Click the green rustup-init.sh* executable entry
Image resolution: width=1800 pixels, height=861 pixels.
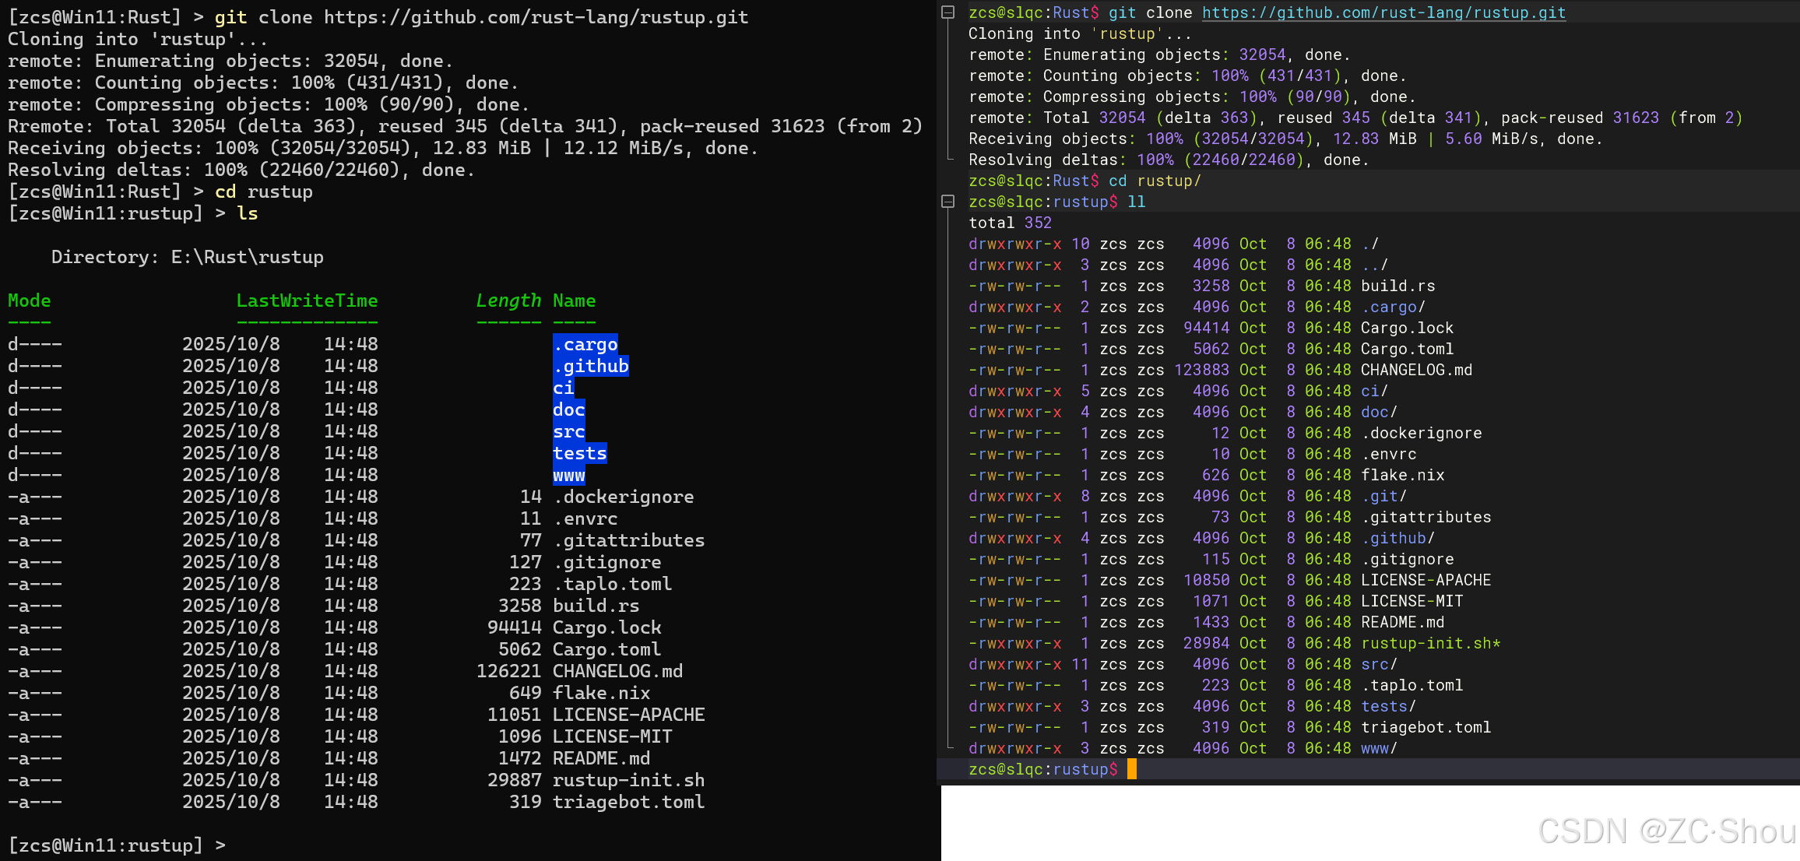pos(1430,643)
